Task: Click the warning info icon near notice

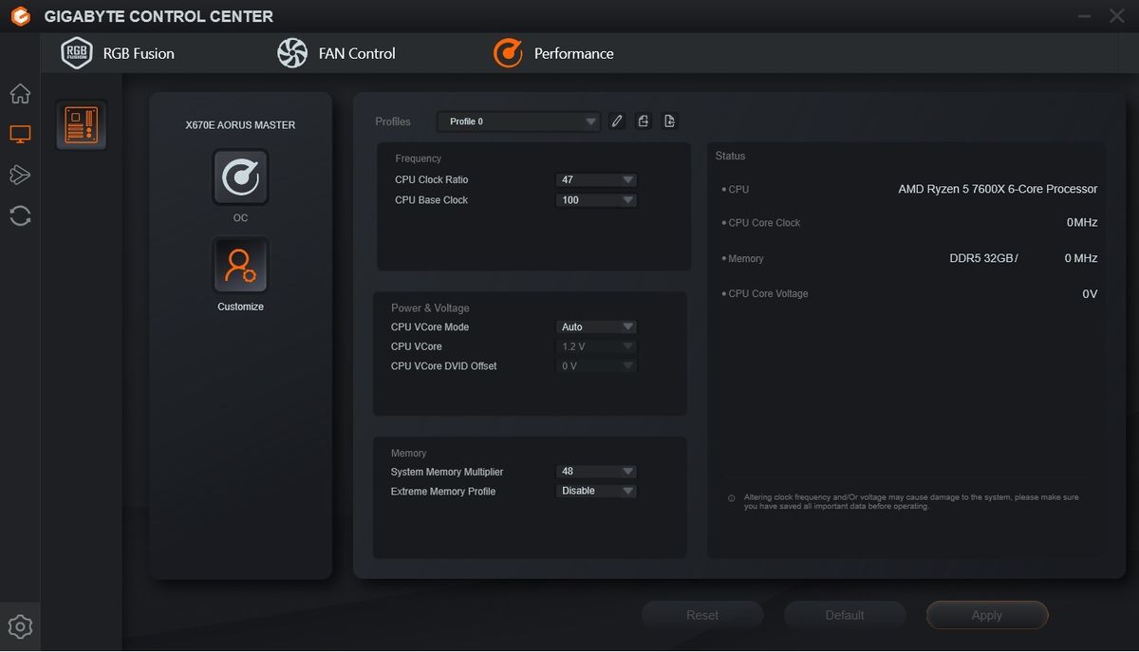Action: click(x=731, y=498)
